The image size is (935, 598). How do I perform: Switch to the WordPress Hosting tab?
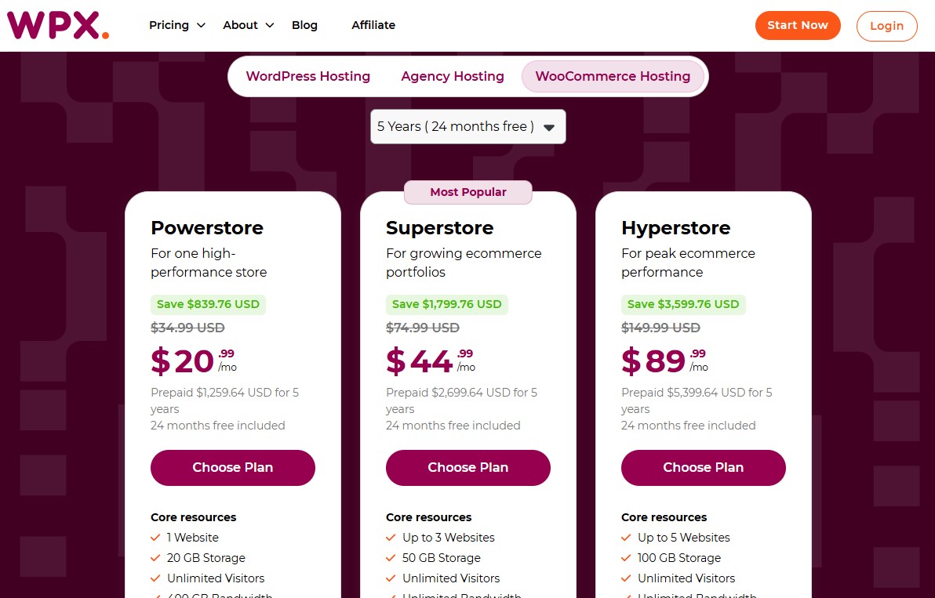click(307, 76)
